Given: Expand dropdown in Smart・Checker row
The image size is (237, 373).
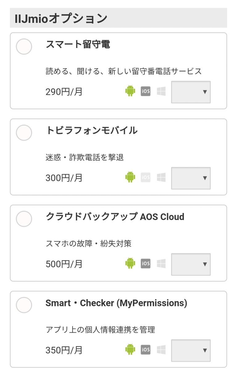Looking at the screenshot, I should 191,350.
